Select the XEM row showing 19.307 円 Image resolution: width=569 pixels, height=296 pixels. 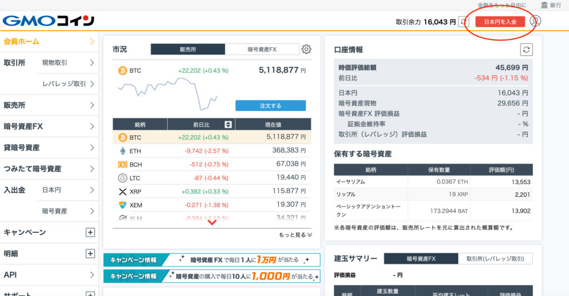tap(212, 205)
